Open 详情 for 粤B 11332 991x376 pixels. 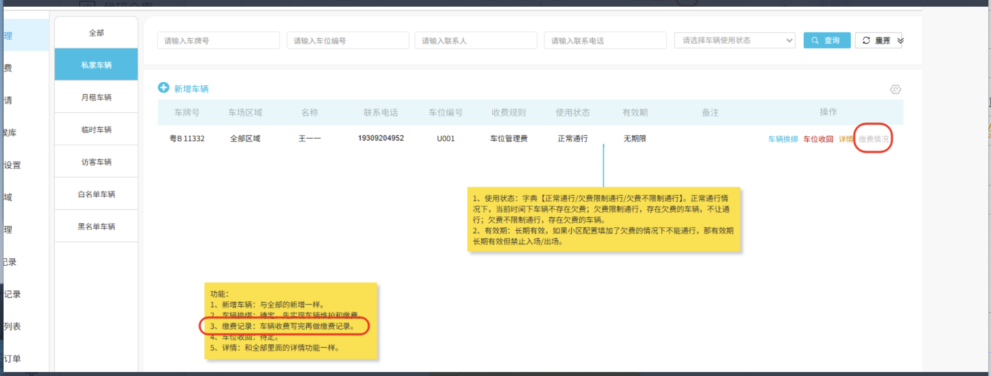(x=845, y=139)
